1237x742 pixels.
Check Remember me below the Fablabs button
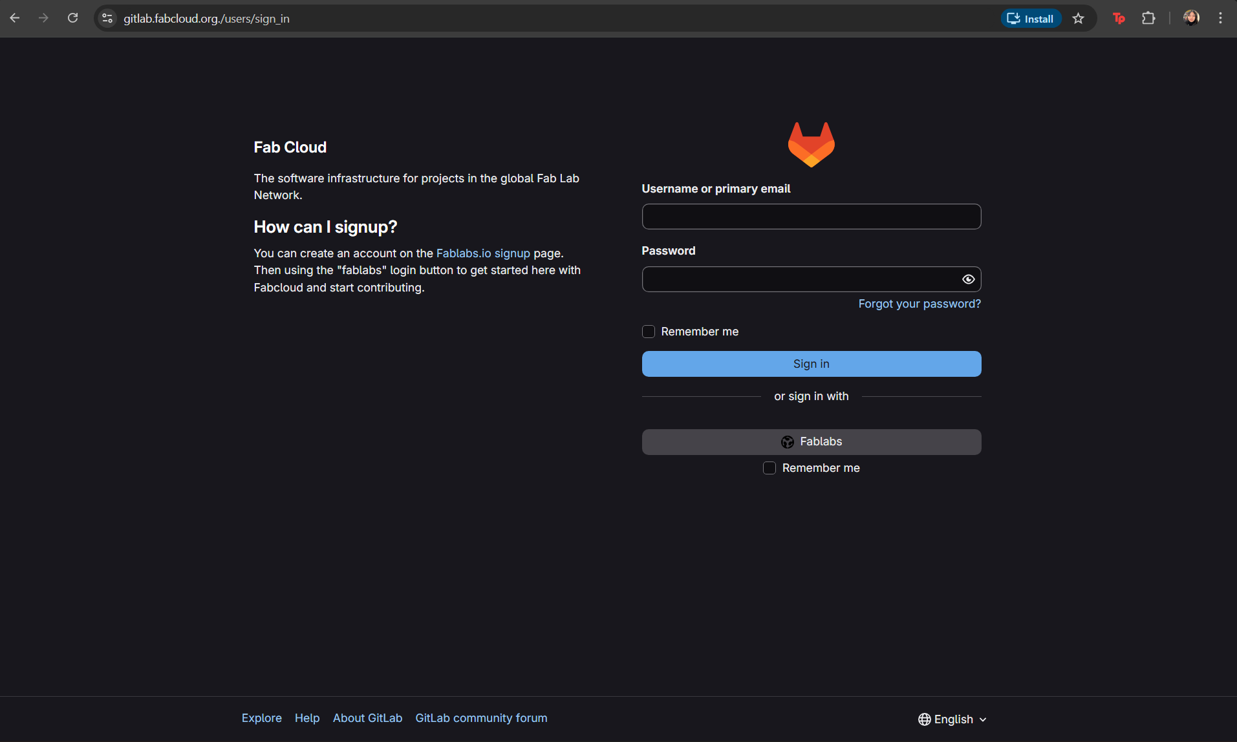[x=769, y=467]
